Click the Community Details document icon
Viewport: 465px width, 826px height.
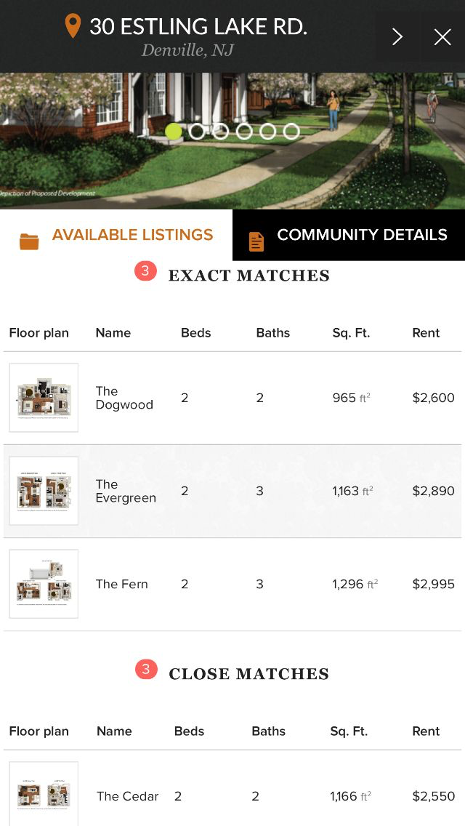(x=256, y=241)
